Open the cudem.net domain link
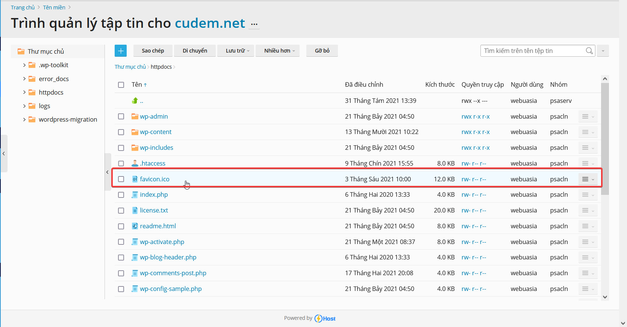627x327 pixels. tap(210, 23)
